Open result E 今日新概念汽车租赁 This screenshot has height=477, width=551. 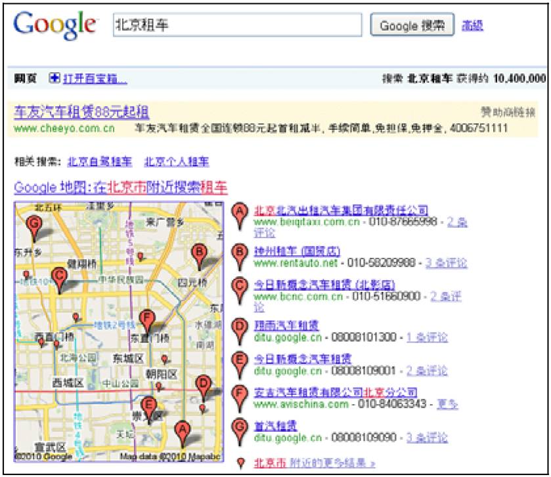coord(302,359)
